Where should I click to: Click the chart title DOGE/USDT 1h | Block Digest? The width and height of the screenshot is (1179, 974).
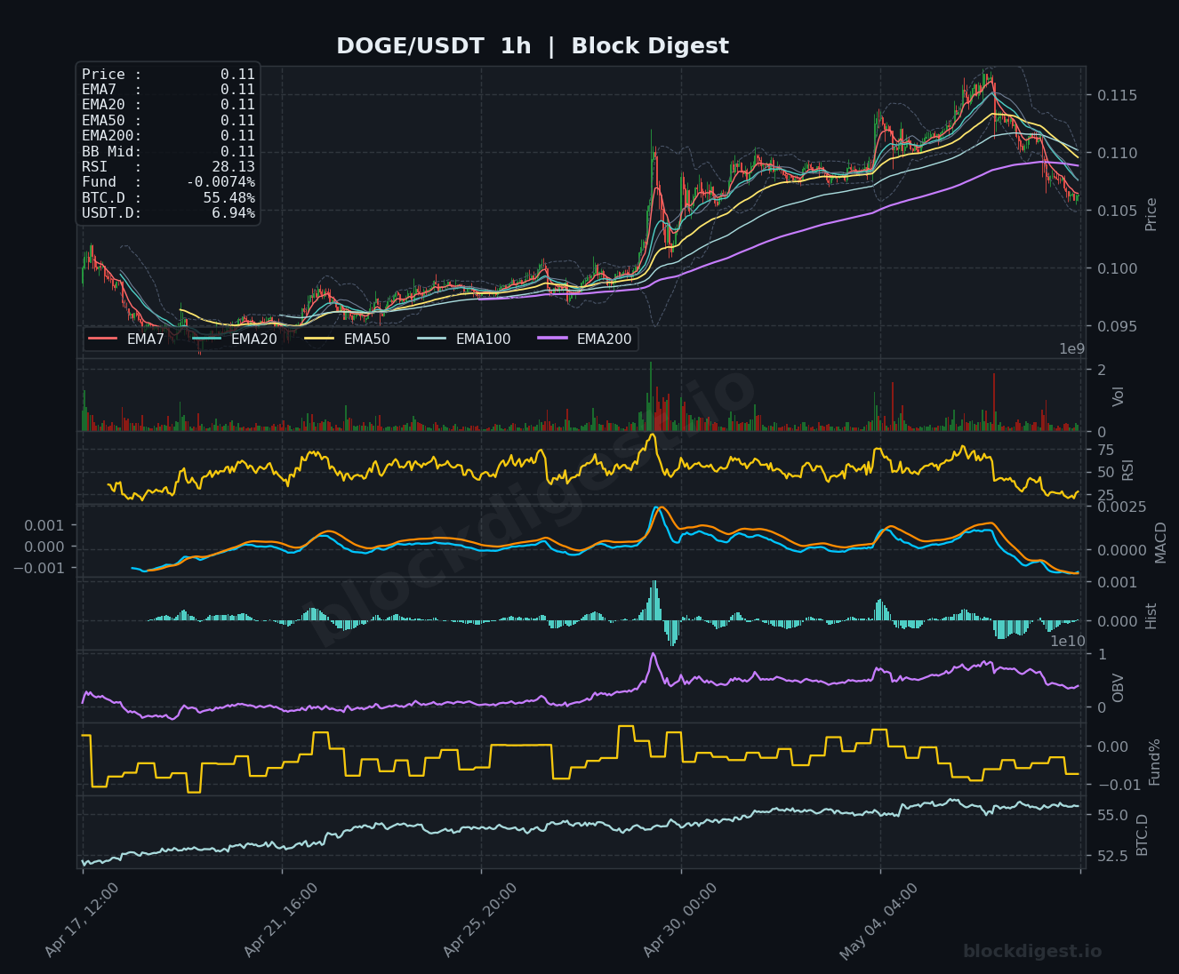(x=532, y=46)
